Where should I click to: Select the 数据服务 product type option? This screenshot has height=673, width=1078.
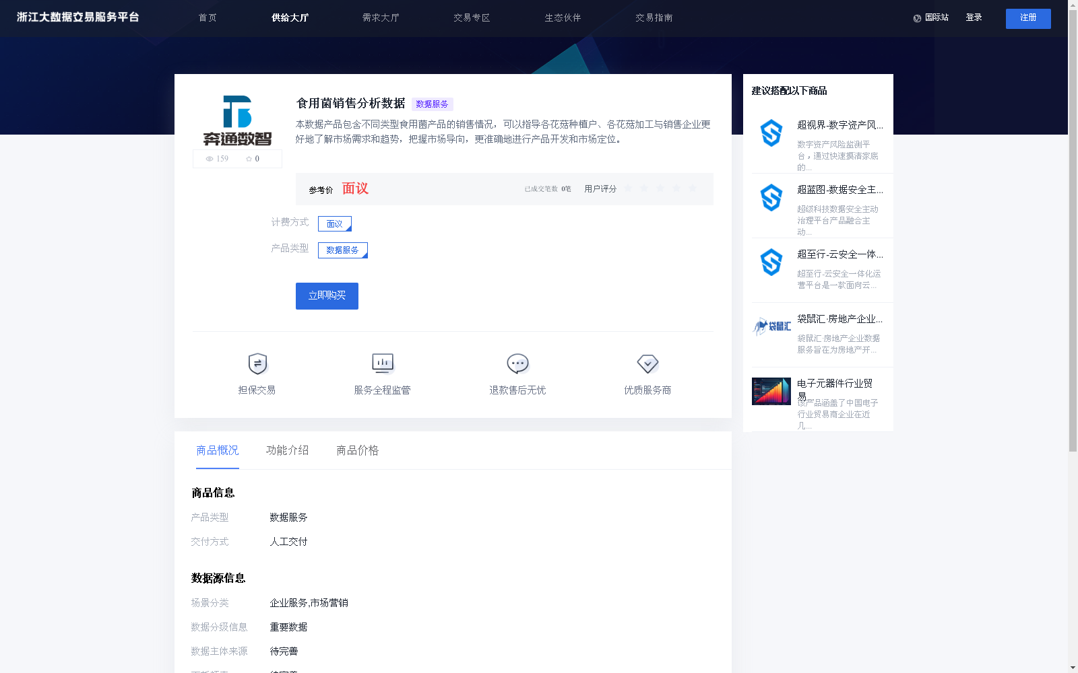pos(343,250)
